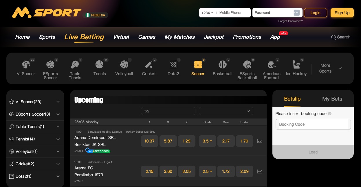The height and width of the screenshot is (187, 361).
Task: Show +153 more markets for Adana match
Action: point(79,151)
